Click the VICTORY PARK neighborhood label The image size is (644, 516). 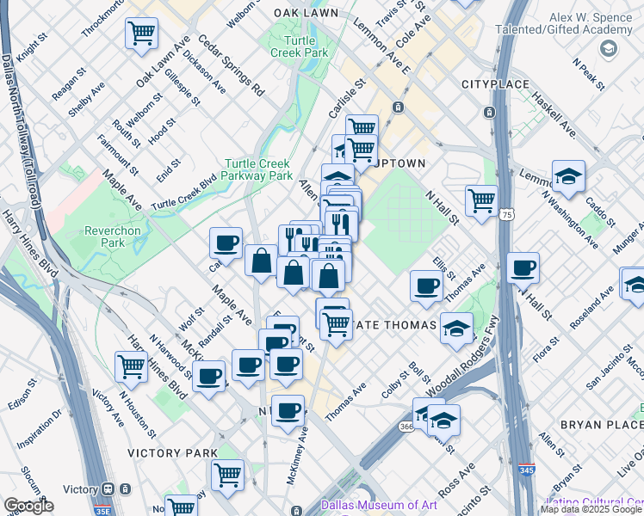(172, 453)
